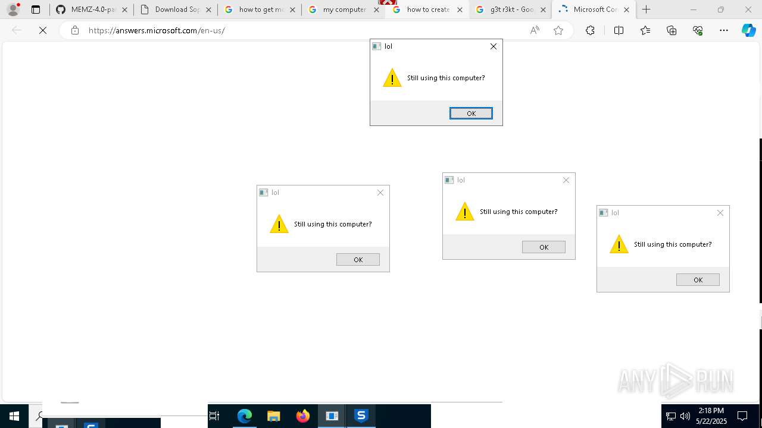Click OK in the middle lol dialog
Viewport: 762px width, 428px height.
[544, 247]
